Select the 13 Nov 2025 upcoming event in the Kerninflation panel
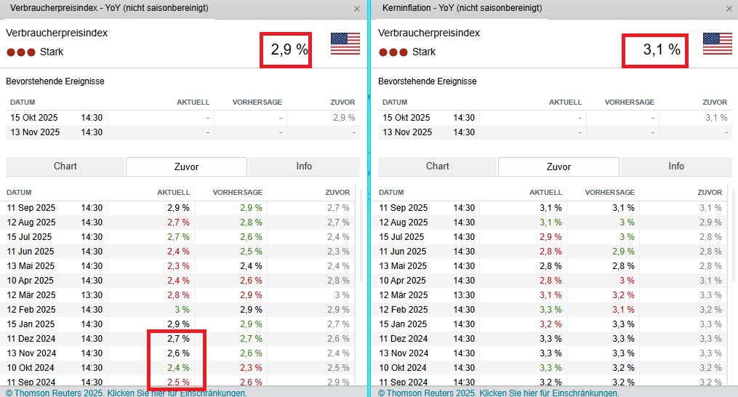This screenshot has height=397, width=738. [x=555, y=132]
